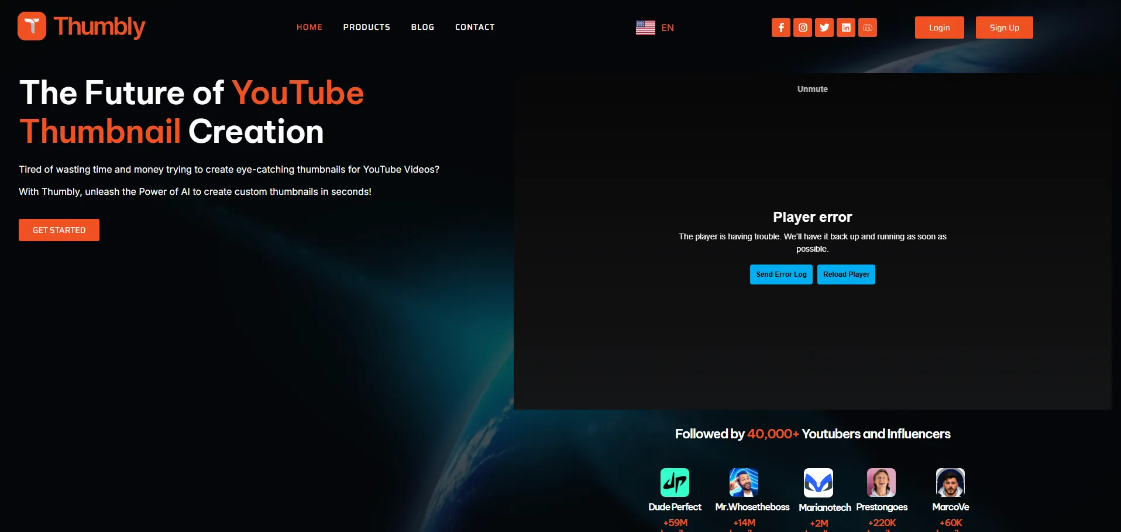Open the LinkedIn icon link
1121x532 pixels.
(846, 28)
